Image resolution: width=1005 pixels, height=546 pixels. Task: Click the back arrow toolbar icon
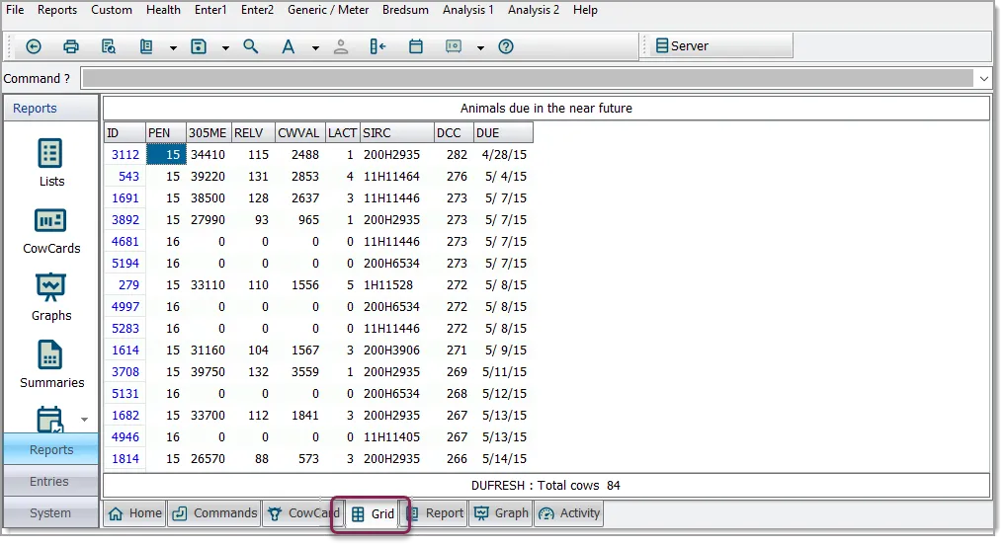point(34,46)
